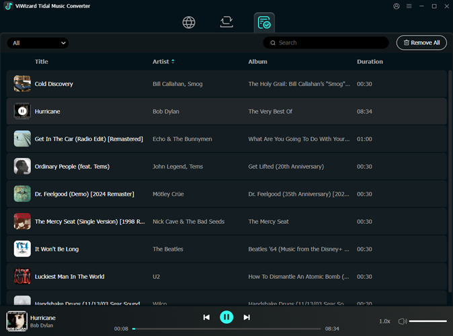The image size is (453, 336).
Task: Click album The Very Best Of
Action: coord(270,112)
